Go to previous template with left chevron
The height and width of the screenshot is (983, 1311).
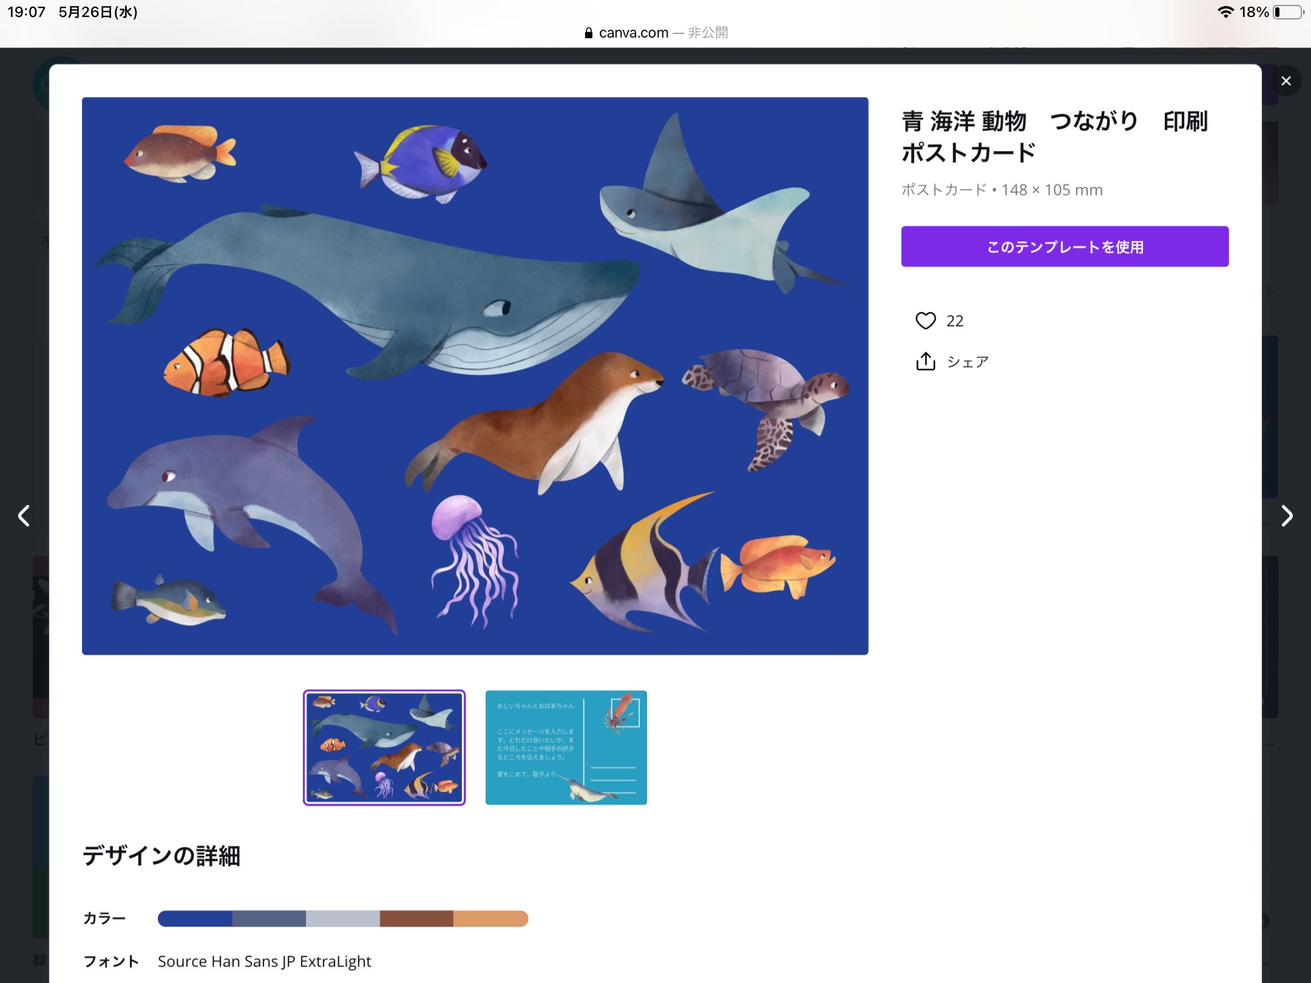24,516
